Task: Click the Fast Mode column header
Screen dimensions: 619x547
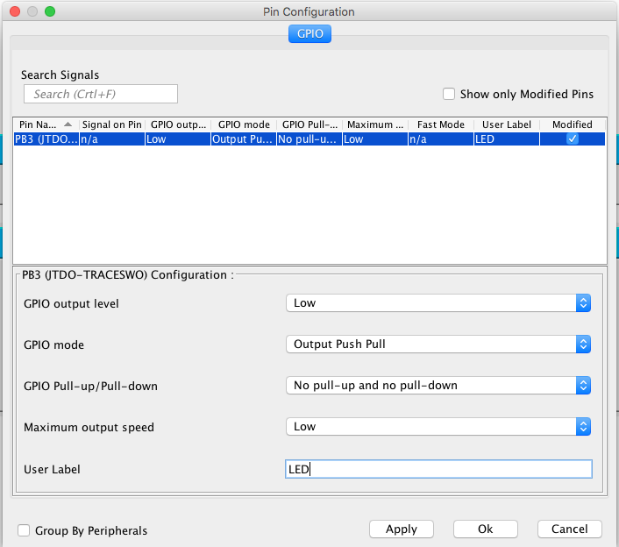Action: coord(440,124)
